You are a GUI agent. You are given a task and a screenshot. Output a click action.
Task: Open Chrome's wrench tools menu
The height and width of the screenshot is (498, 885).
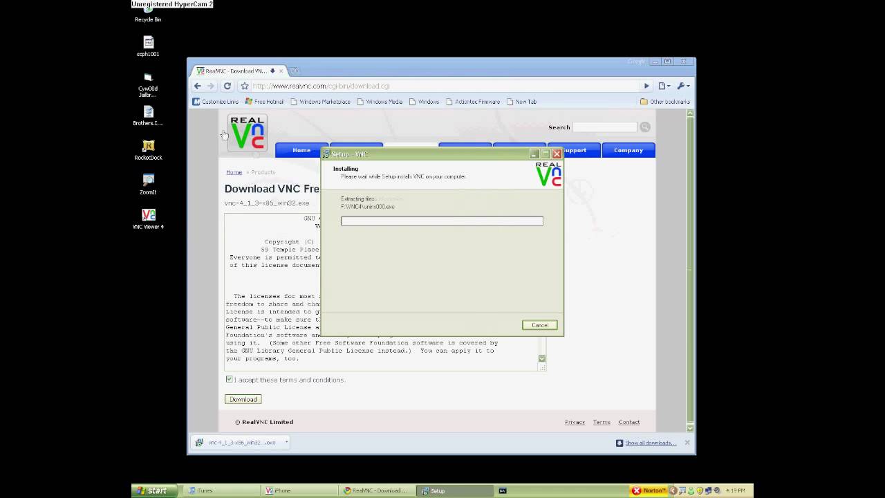tap(682, 86)
